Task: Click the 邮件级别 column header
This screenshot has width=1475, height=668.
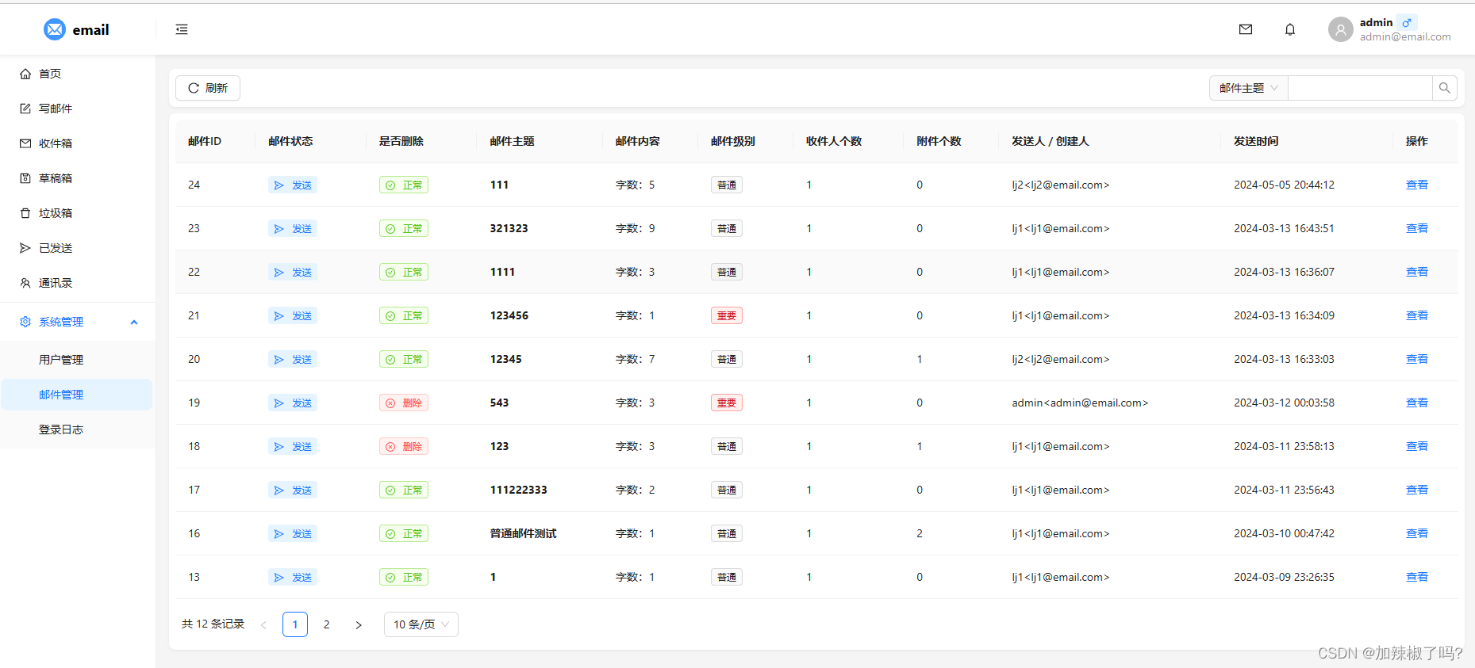Action: pos(733,141)
